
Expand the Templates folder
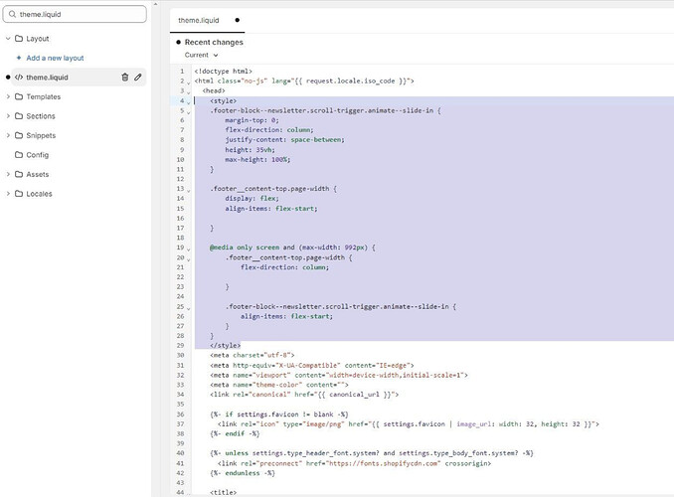pyautogui.click(x=8, y=96)
